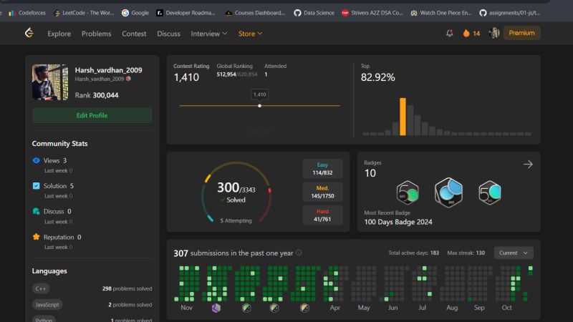Click the Solution checkbox icon

37,186
